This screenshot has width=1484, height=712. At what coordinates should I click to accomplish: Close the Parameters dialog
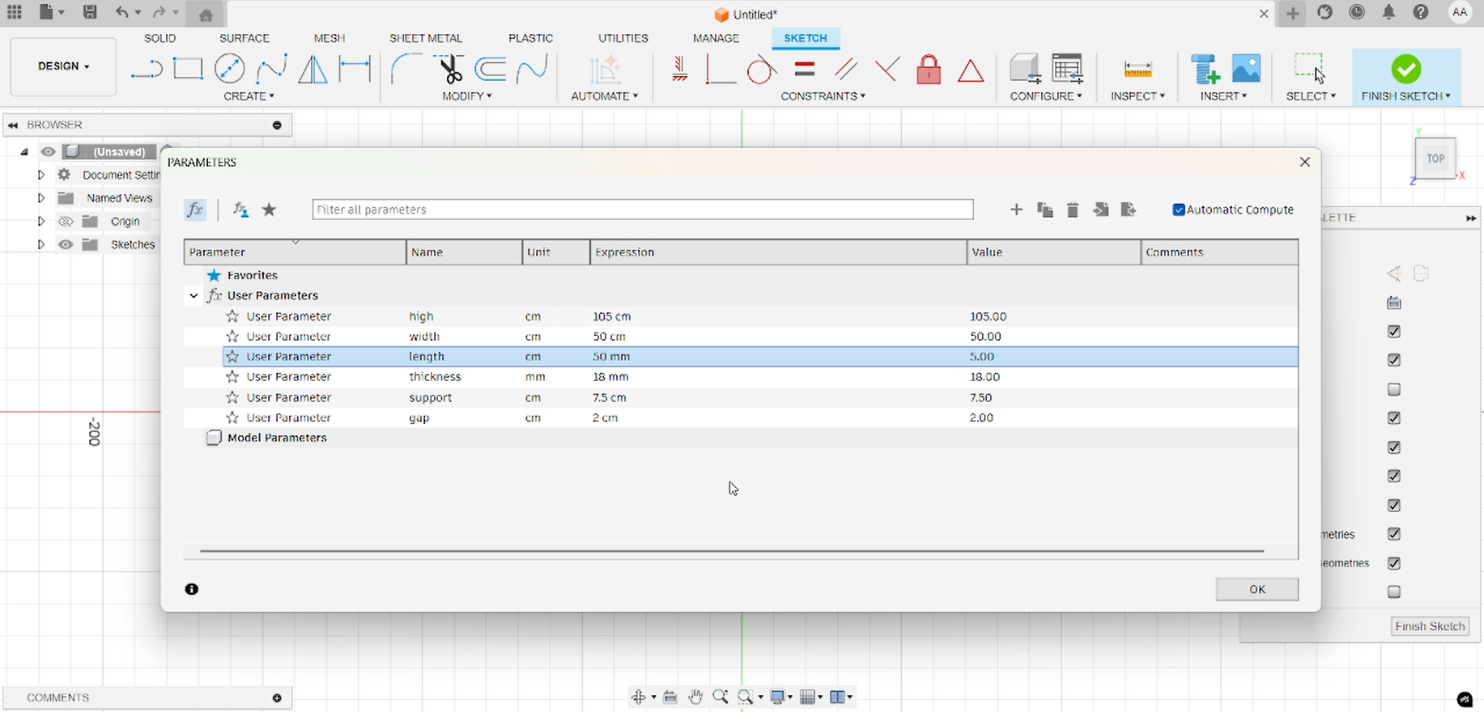[1304, 162]
